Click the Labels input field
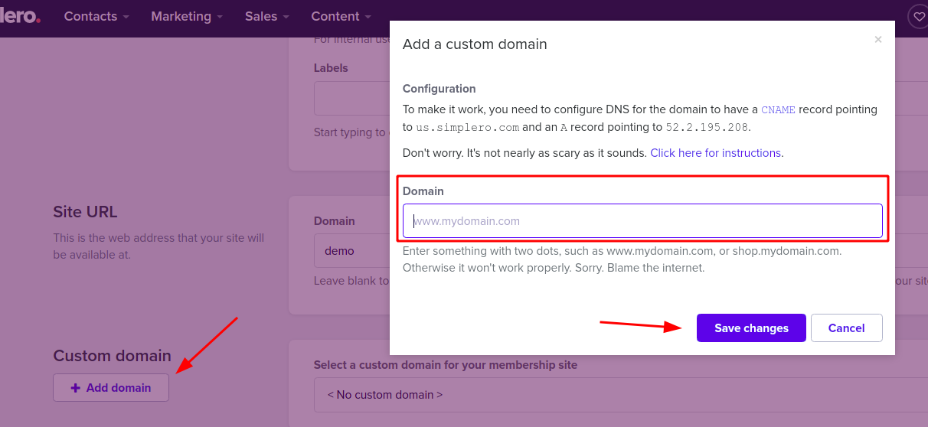Image resolution: width=928 pixels, height=427 pixels. coord(352,98)
